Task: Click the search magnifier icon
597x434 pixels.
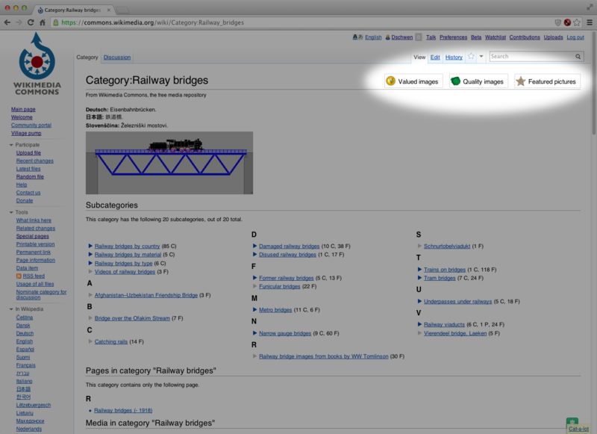Action: (x=578, y=57)
